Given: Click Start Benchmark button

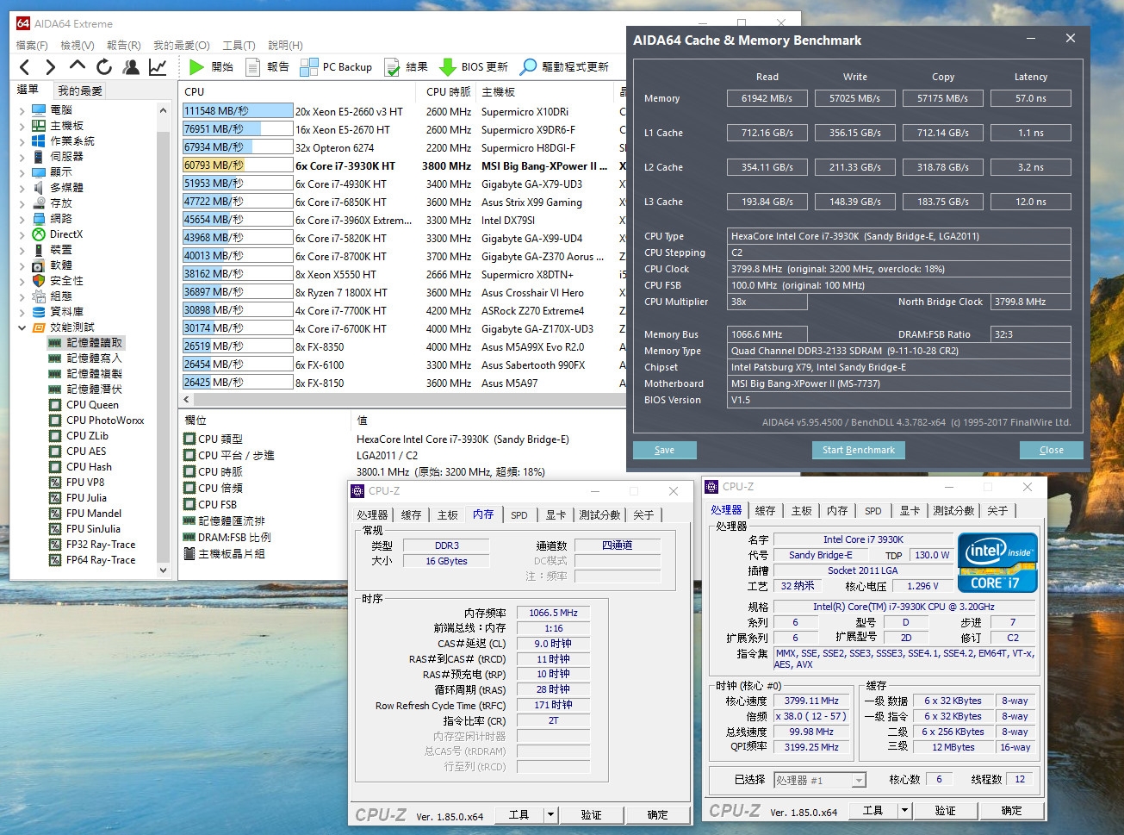Looking at the screenshot, I should [x=858, y=450].
